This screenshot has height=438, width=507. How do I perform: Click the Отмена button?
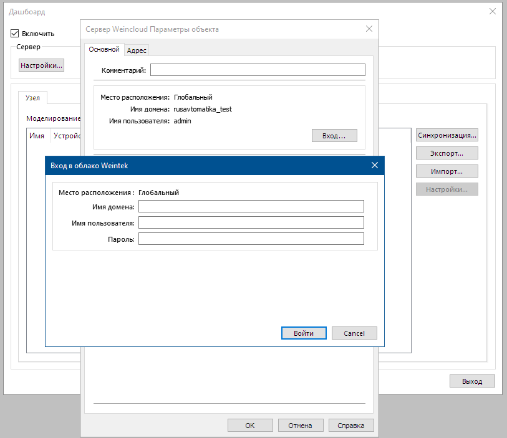click(x=301, y=426)
